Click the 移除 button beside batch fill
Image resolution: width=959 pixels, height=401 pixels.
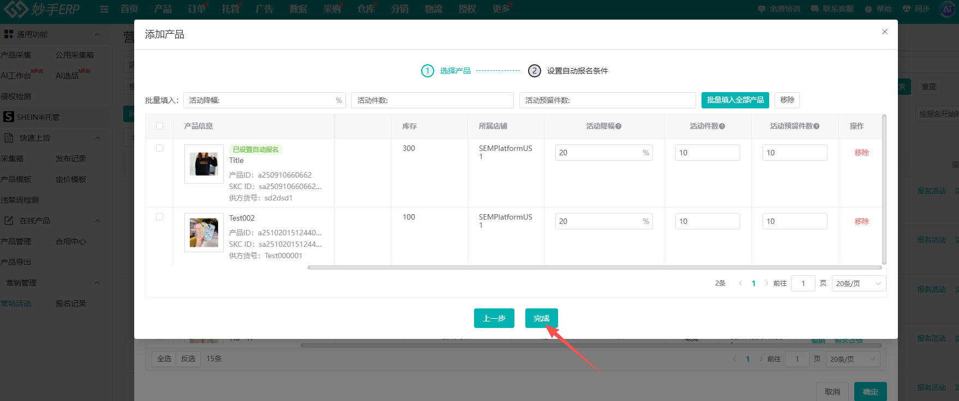tap(787, 100)
